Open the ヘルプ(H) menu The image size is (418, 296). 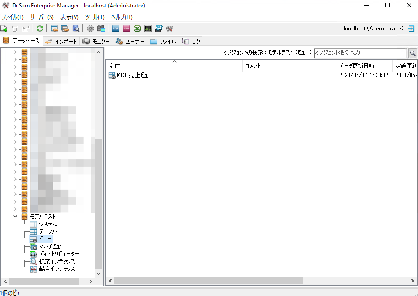[x=122, y=17]
